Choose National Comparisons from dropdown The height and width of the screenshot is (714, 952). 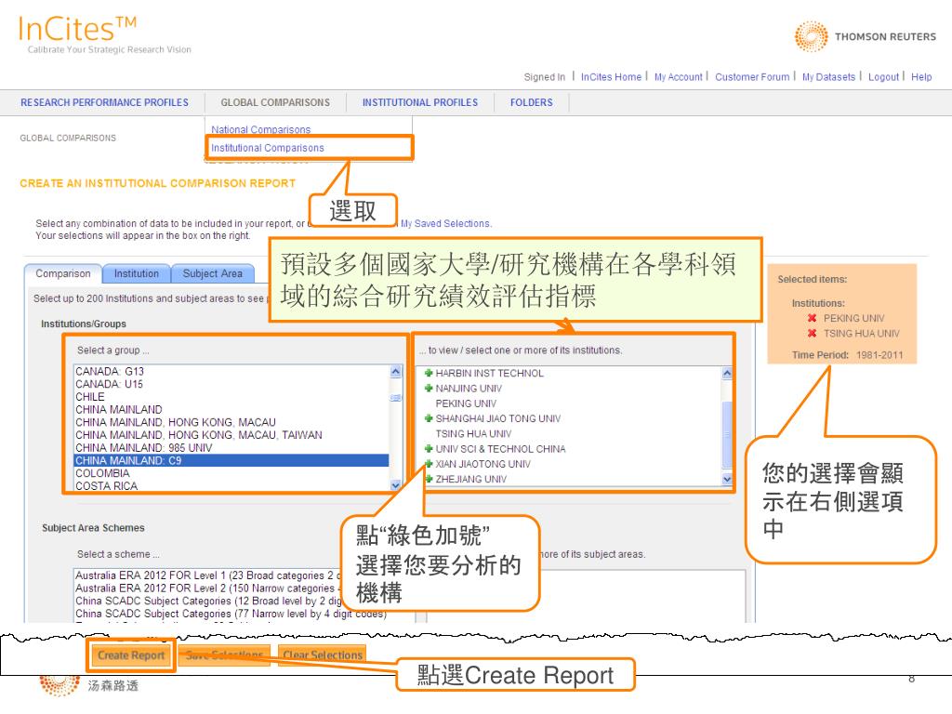tap(260, 129)
